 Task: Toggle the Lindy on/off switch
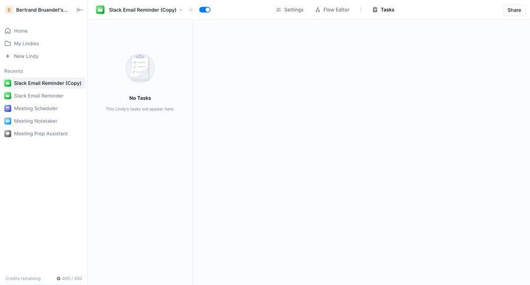coord(205,10)
